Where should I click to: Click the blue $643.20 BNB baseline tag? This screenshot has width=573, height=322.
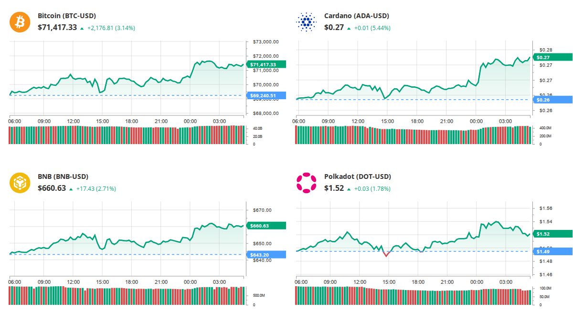(266, 255)
